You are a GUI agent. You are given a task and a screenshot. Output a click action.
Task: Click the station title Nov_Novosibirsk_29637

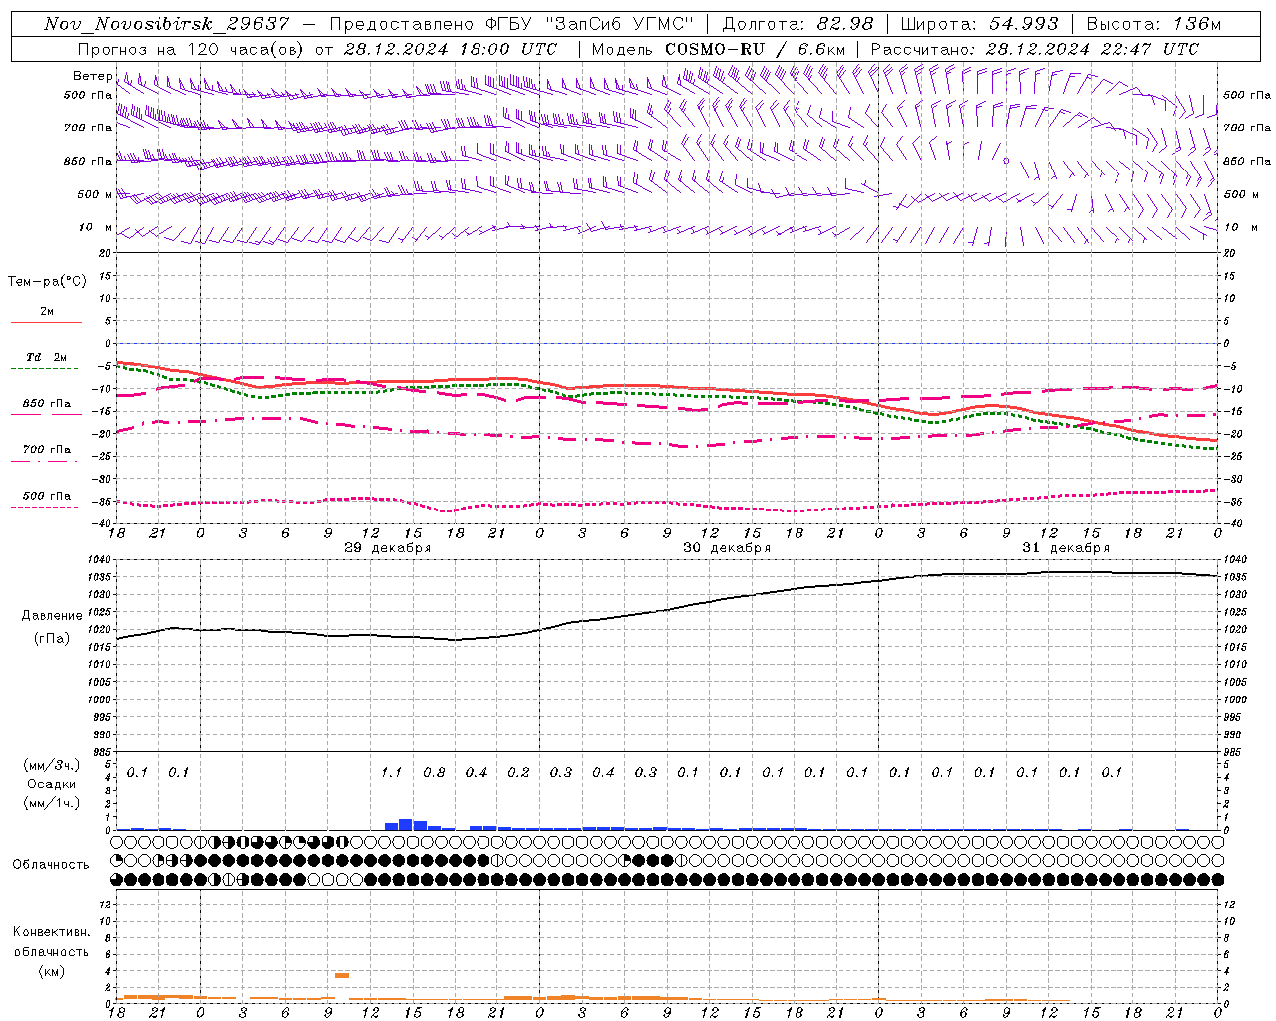pos(166,24)
